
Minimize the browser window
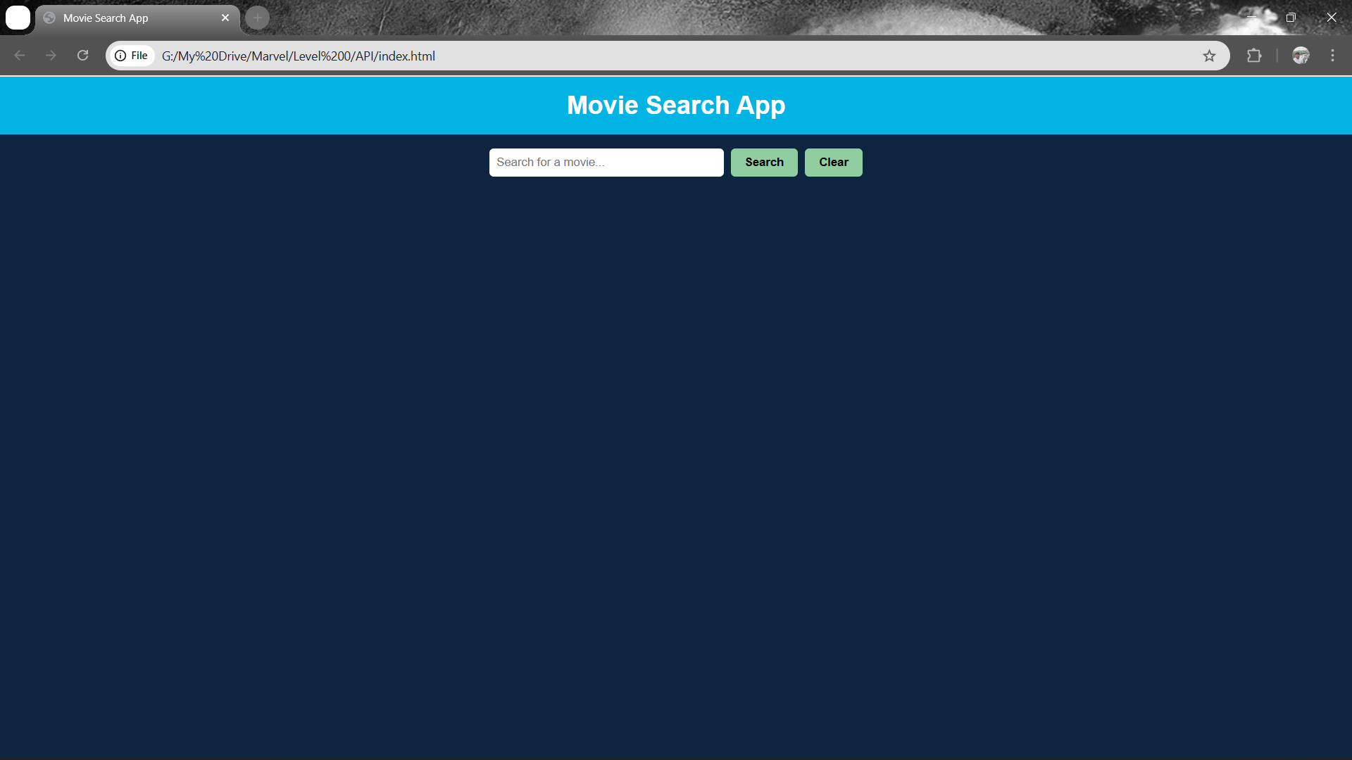click(x=1251, y=17)
